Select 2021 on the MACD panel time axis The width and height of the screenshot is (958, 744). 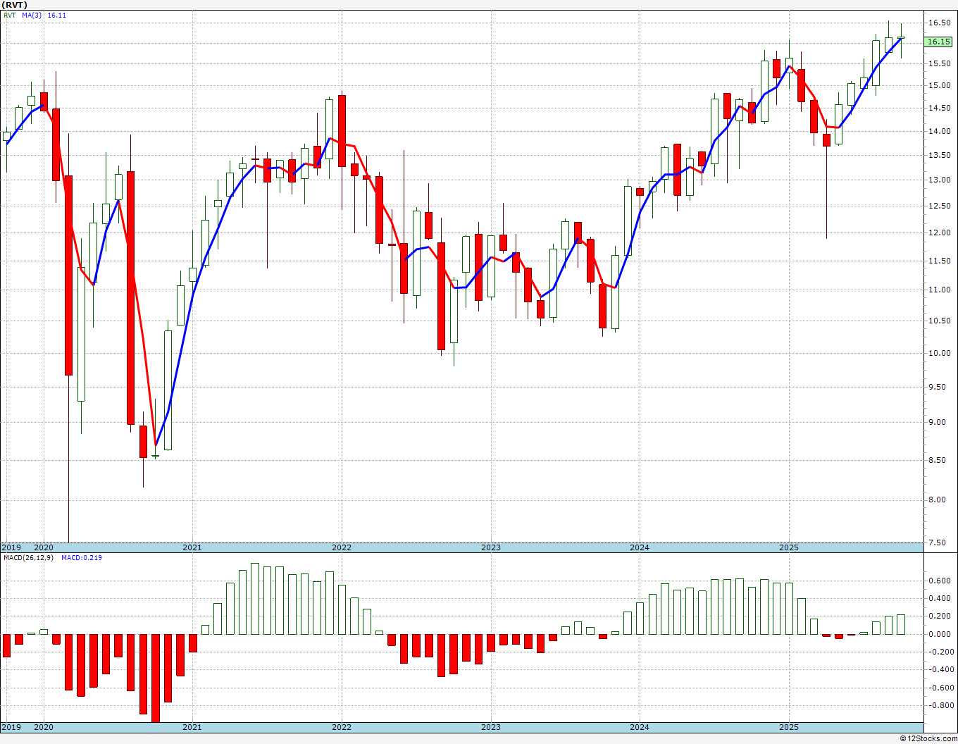192,727
